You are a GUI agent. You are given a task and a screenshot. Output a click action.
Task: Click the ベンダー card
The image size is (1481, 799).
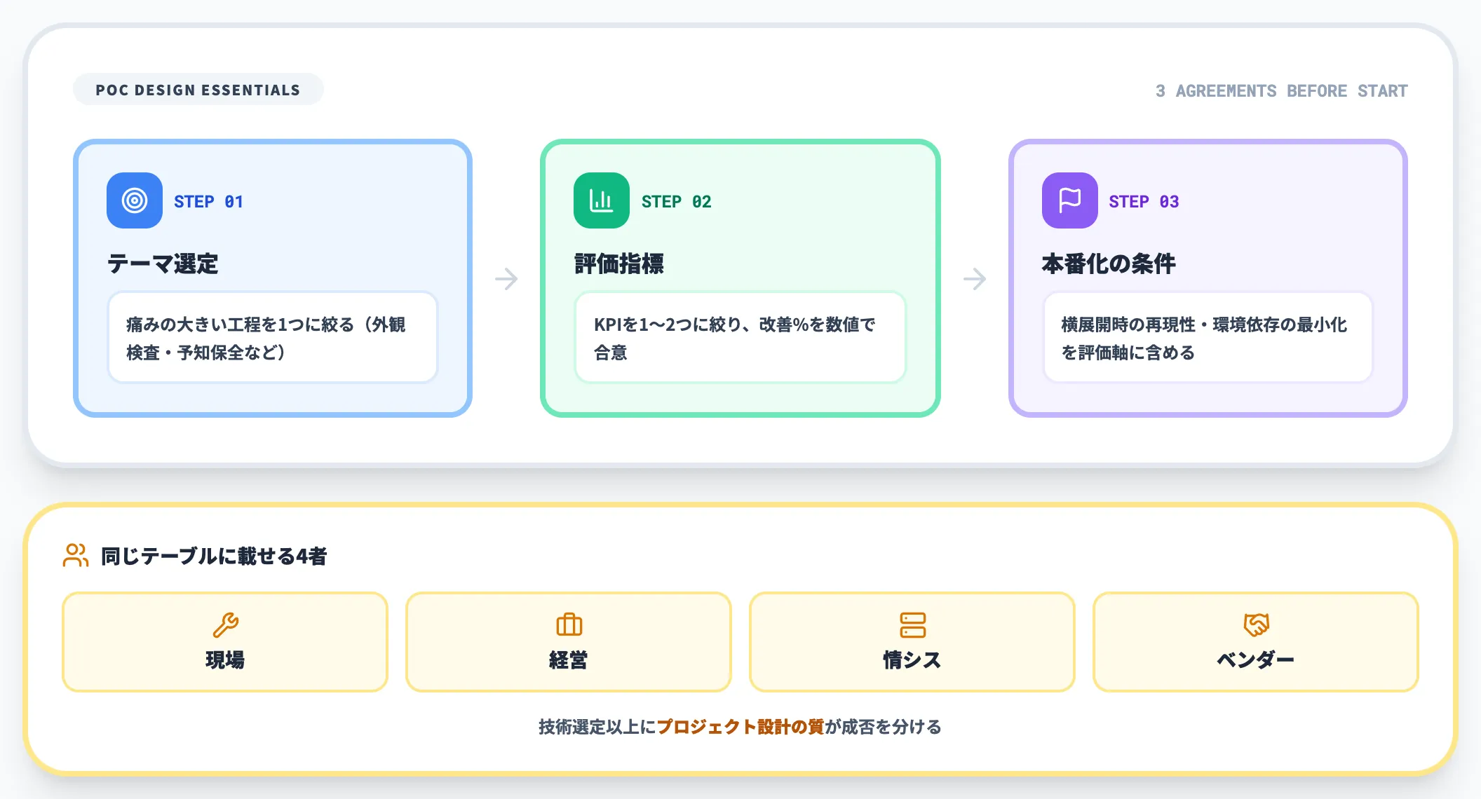point(1256,641)
